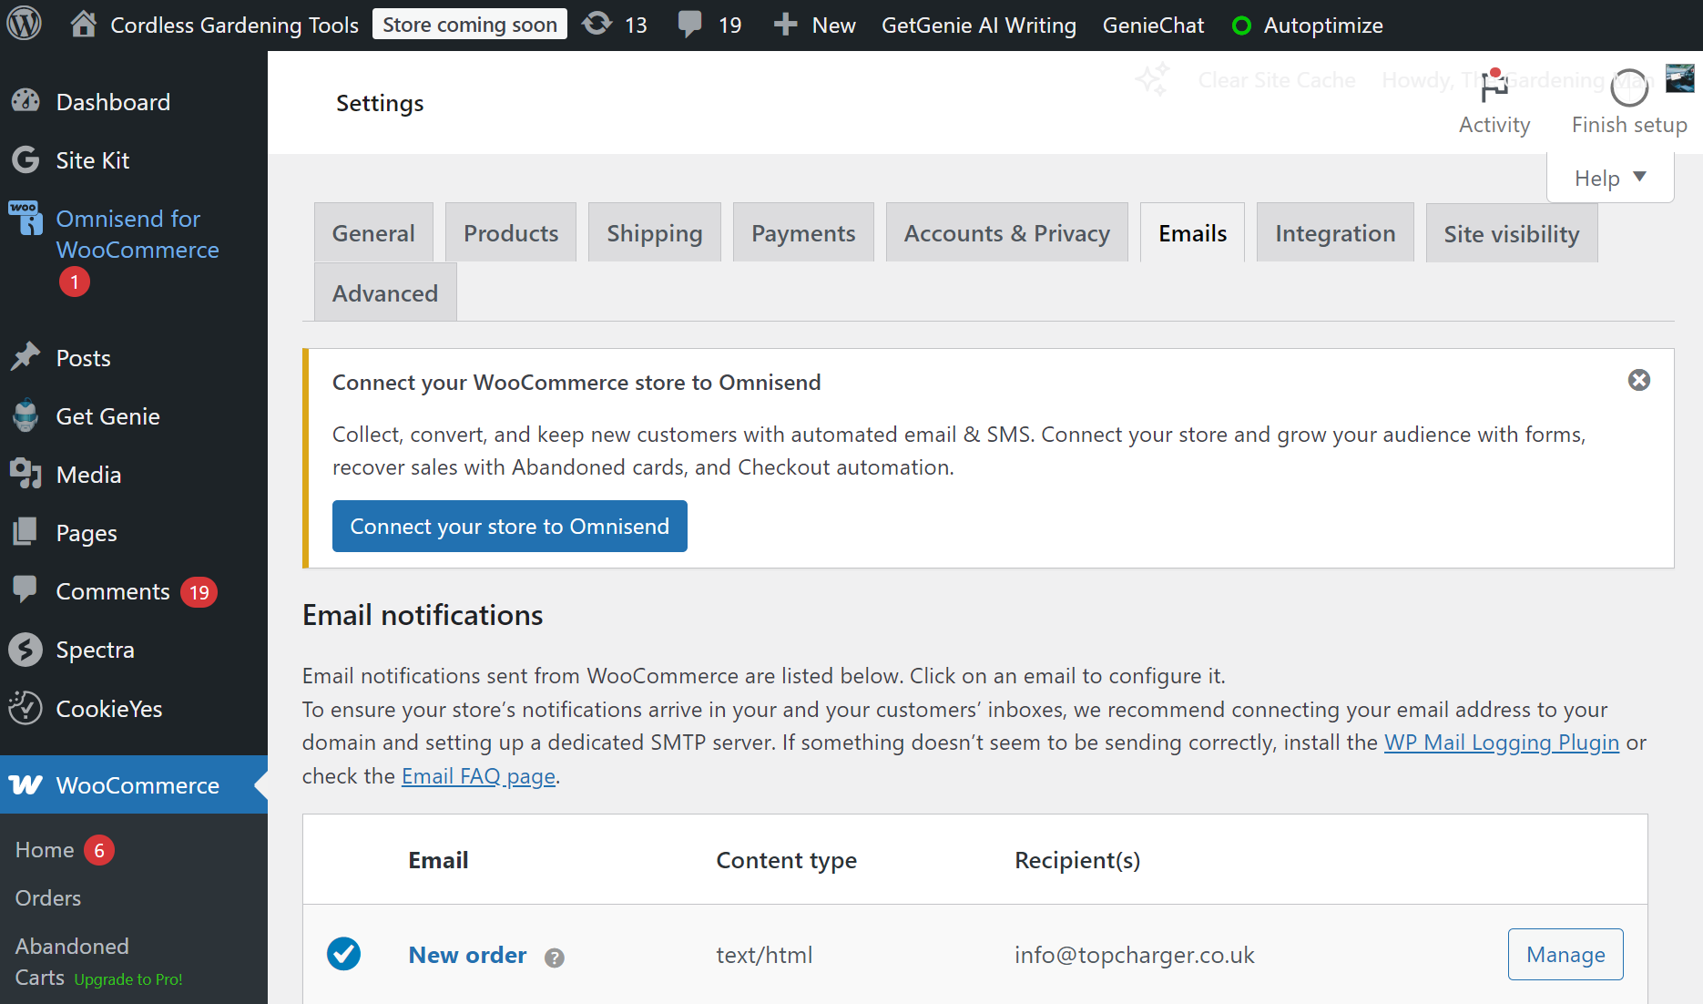Image resolution: width=1703 pixels, height=1004 pixels.
Task: Select the Accounts & Privacy tab
Action: tap(1007, 233)
